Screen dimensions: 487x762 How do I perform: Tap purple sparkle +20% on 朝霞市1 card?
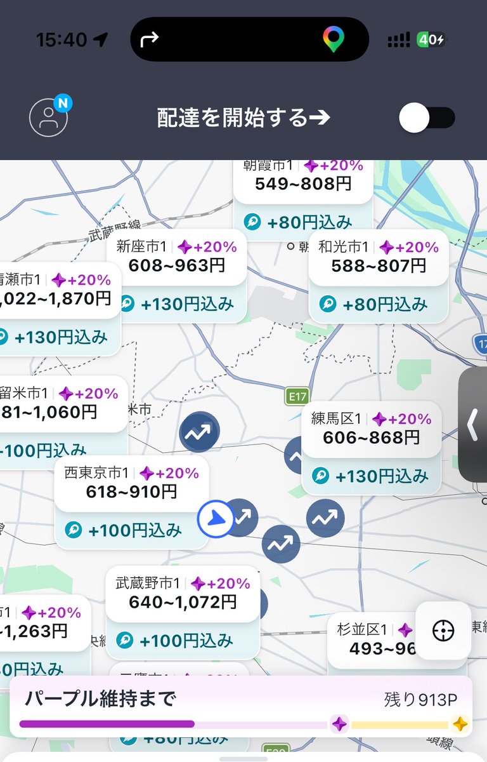tap(334, 166)
